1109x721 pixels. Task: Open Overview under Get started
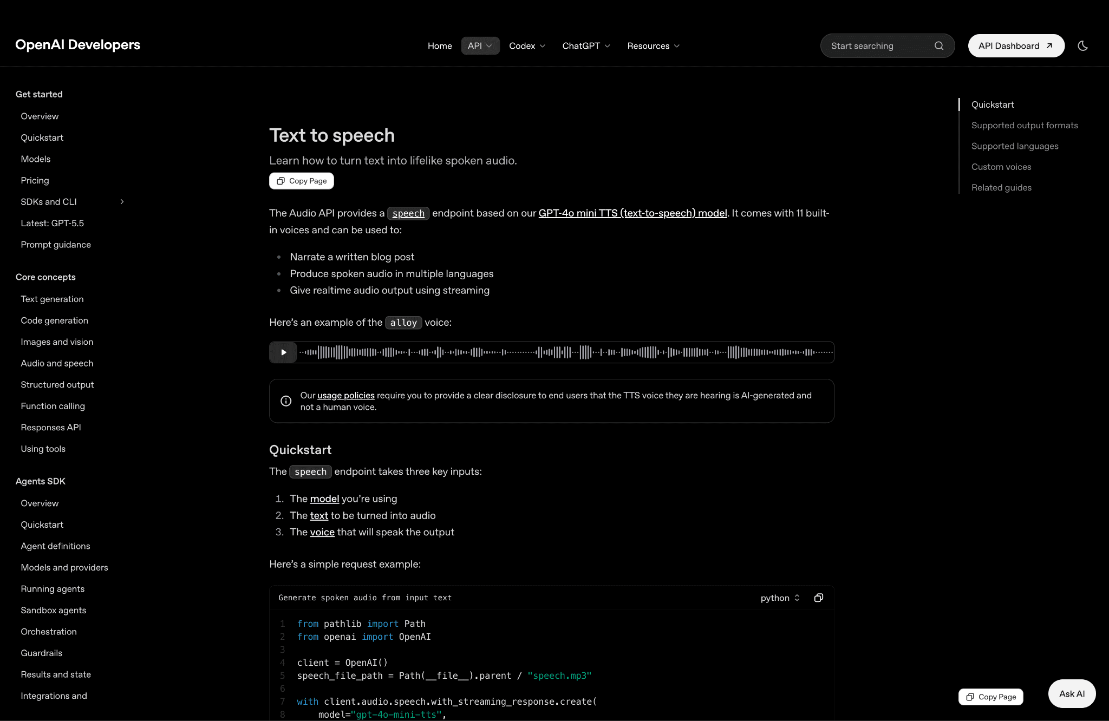[x=40, y=116]
